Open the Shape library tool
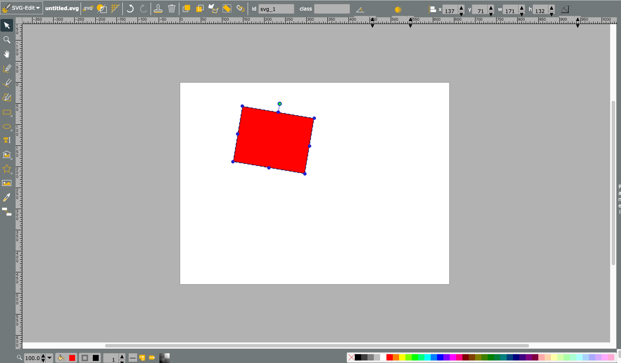Image resolution: width=621 pixels, height=363 pixels. tap(7, 155)
